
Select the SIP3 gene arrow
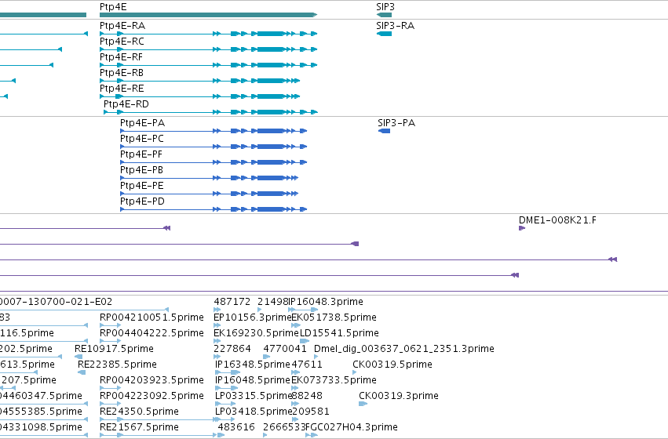(384, 15)
